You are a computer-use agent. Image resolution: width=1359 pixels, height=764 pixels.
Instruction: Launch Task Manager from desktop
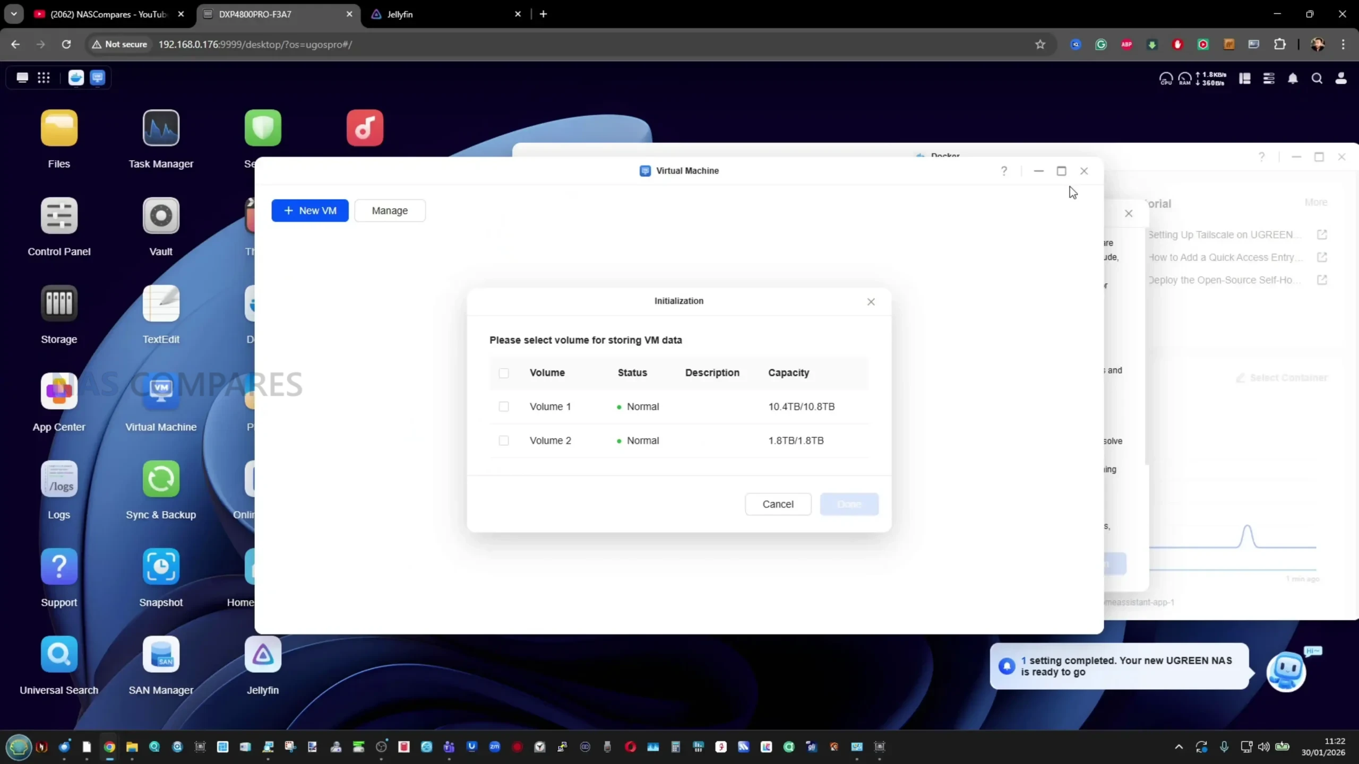coord(161,128)
